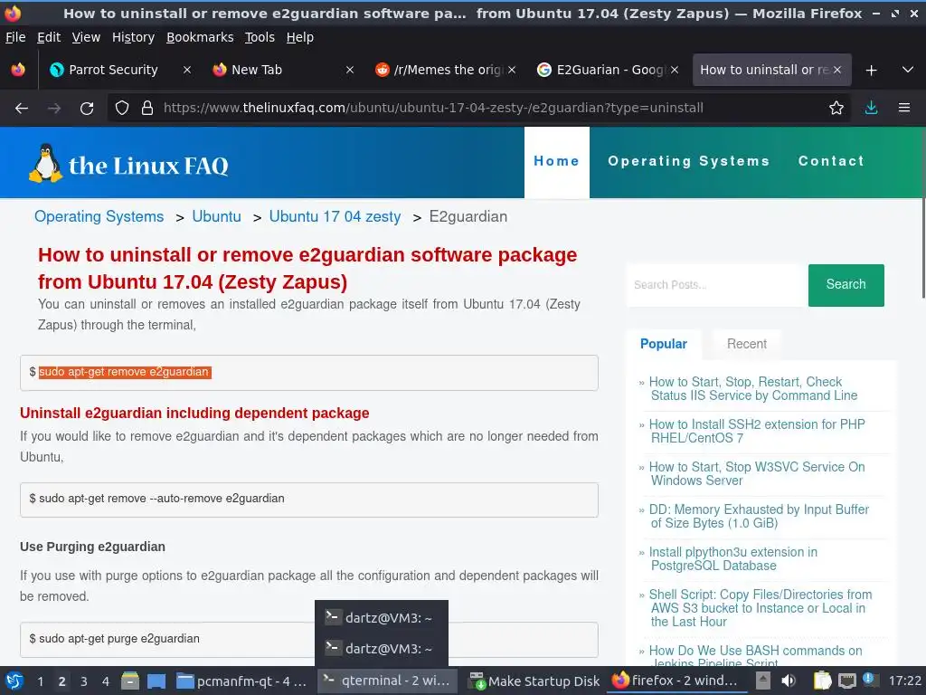Open the Firefox downloads panel
Screen dimensions: 926x695
[x=871, y=109]
